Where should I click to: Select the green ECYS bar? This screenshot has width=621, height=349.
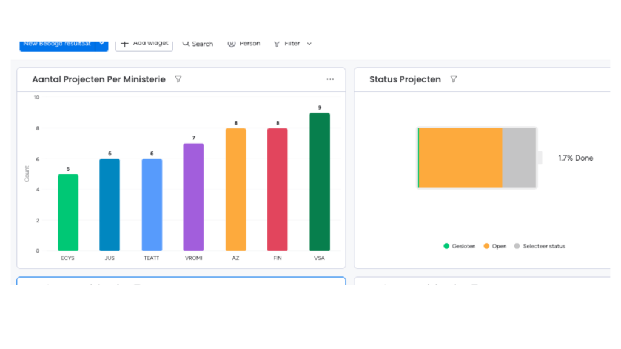(68, 213)
